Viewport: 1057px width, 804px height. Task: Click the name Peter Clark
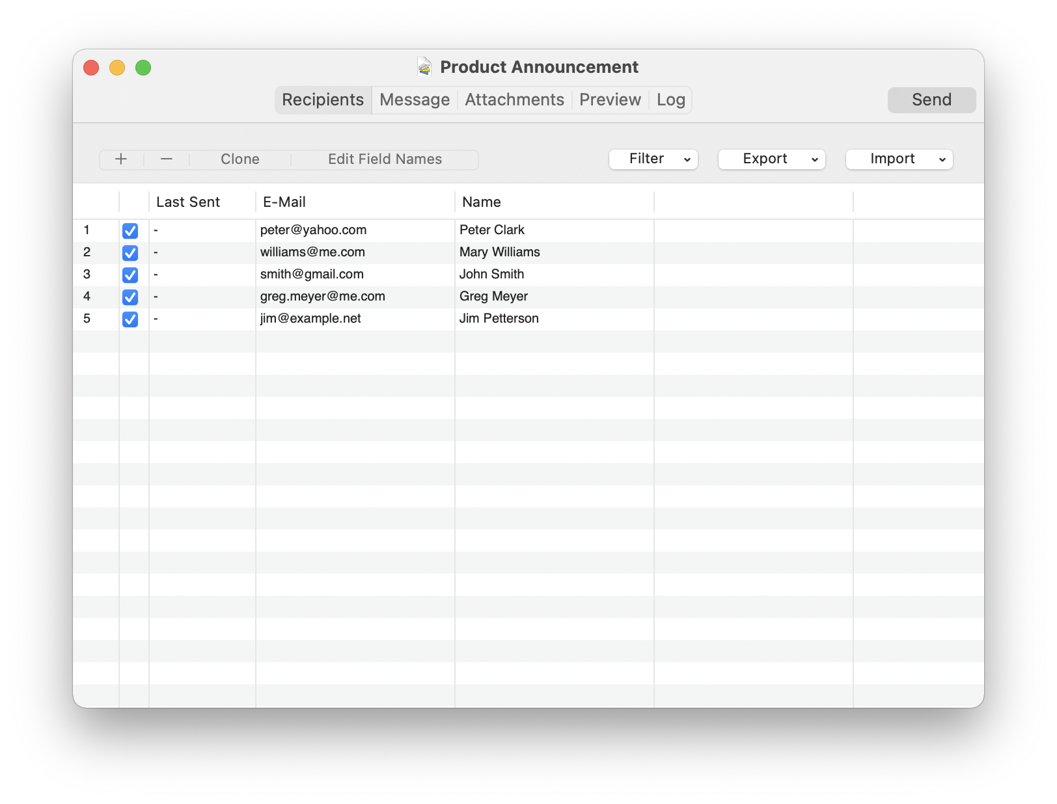[492, 230]
